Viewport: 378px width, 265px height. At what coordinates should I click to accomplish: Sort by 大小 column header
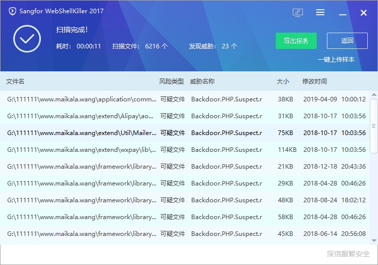pyautogui.click(x=283, y=81)
